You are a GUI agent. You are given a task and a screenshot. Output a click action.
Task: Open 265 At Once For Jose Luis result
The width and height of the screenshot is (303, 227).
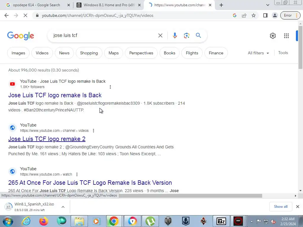[x=90, y=183]
